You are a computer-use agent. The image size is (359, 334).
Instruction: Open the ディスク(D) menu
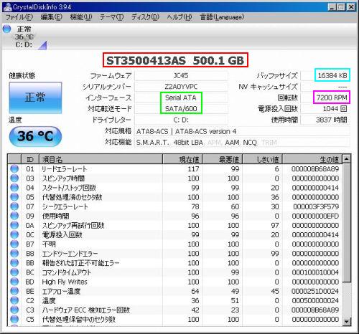click(145, 17)
